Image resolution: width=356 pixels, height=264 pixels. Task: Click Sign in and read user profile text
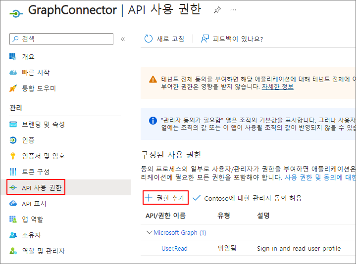299,249
